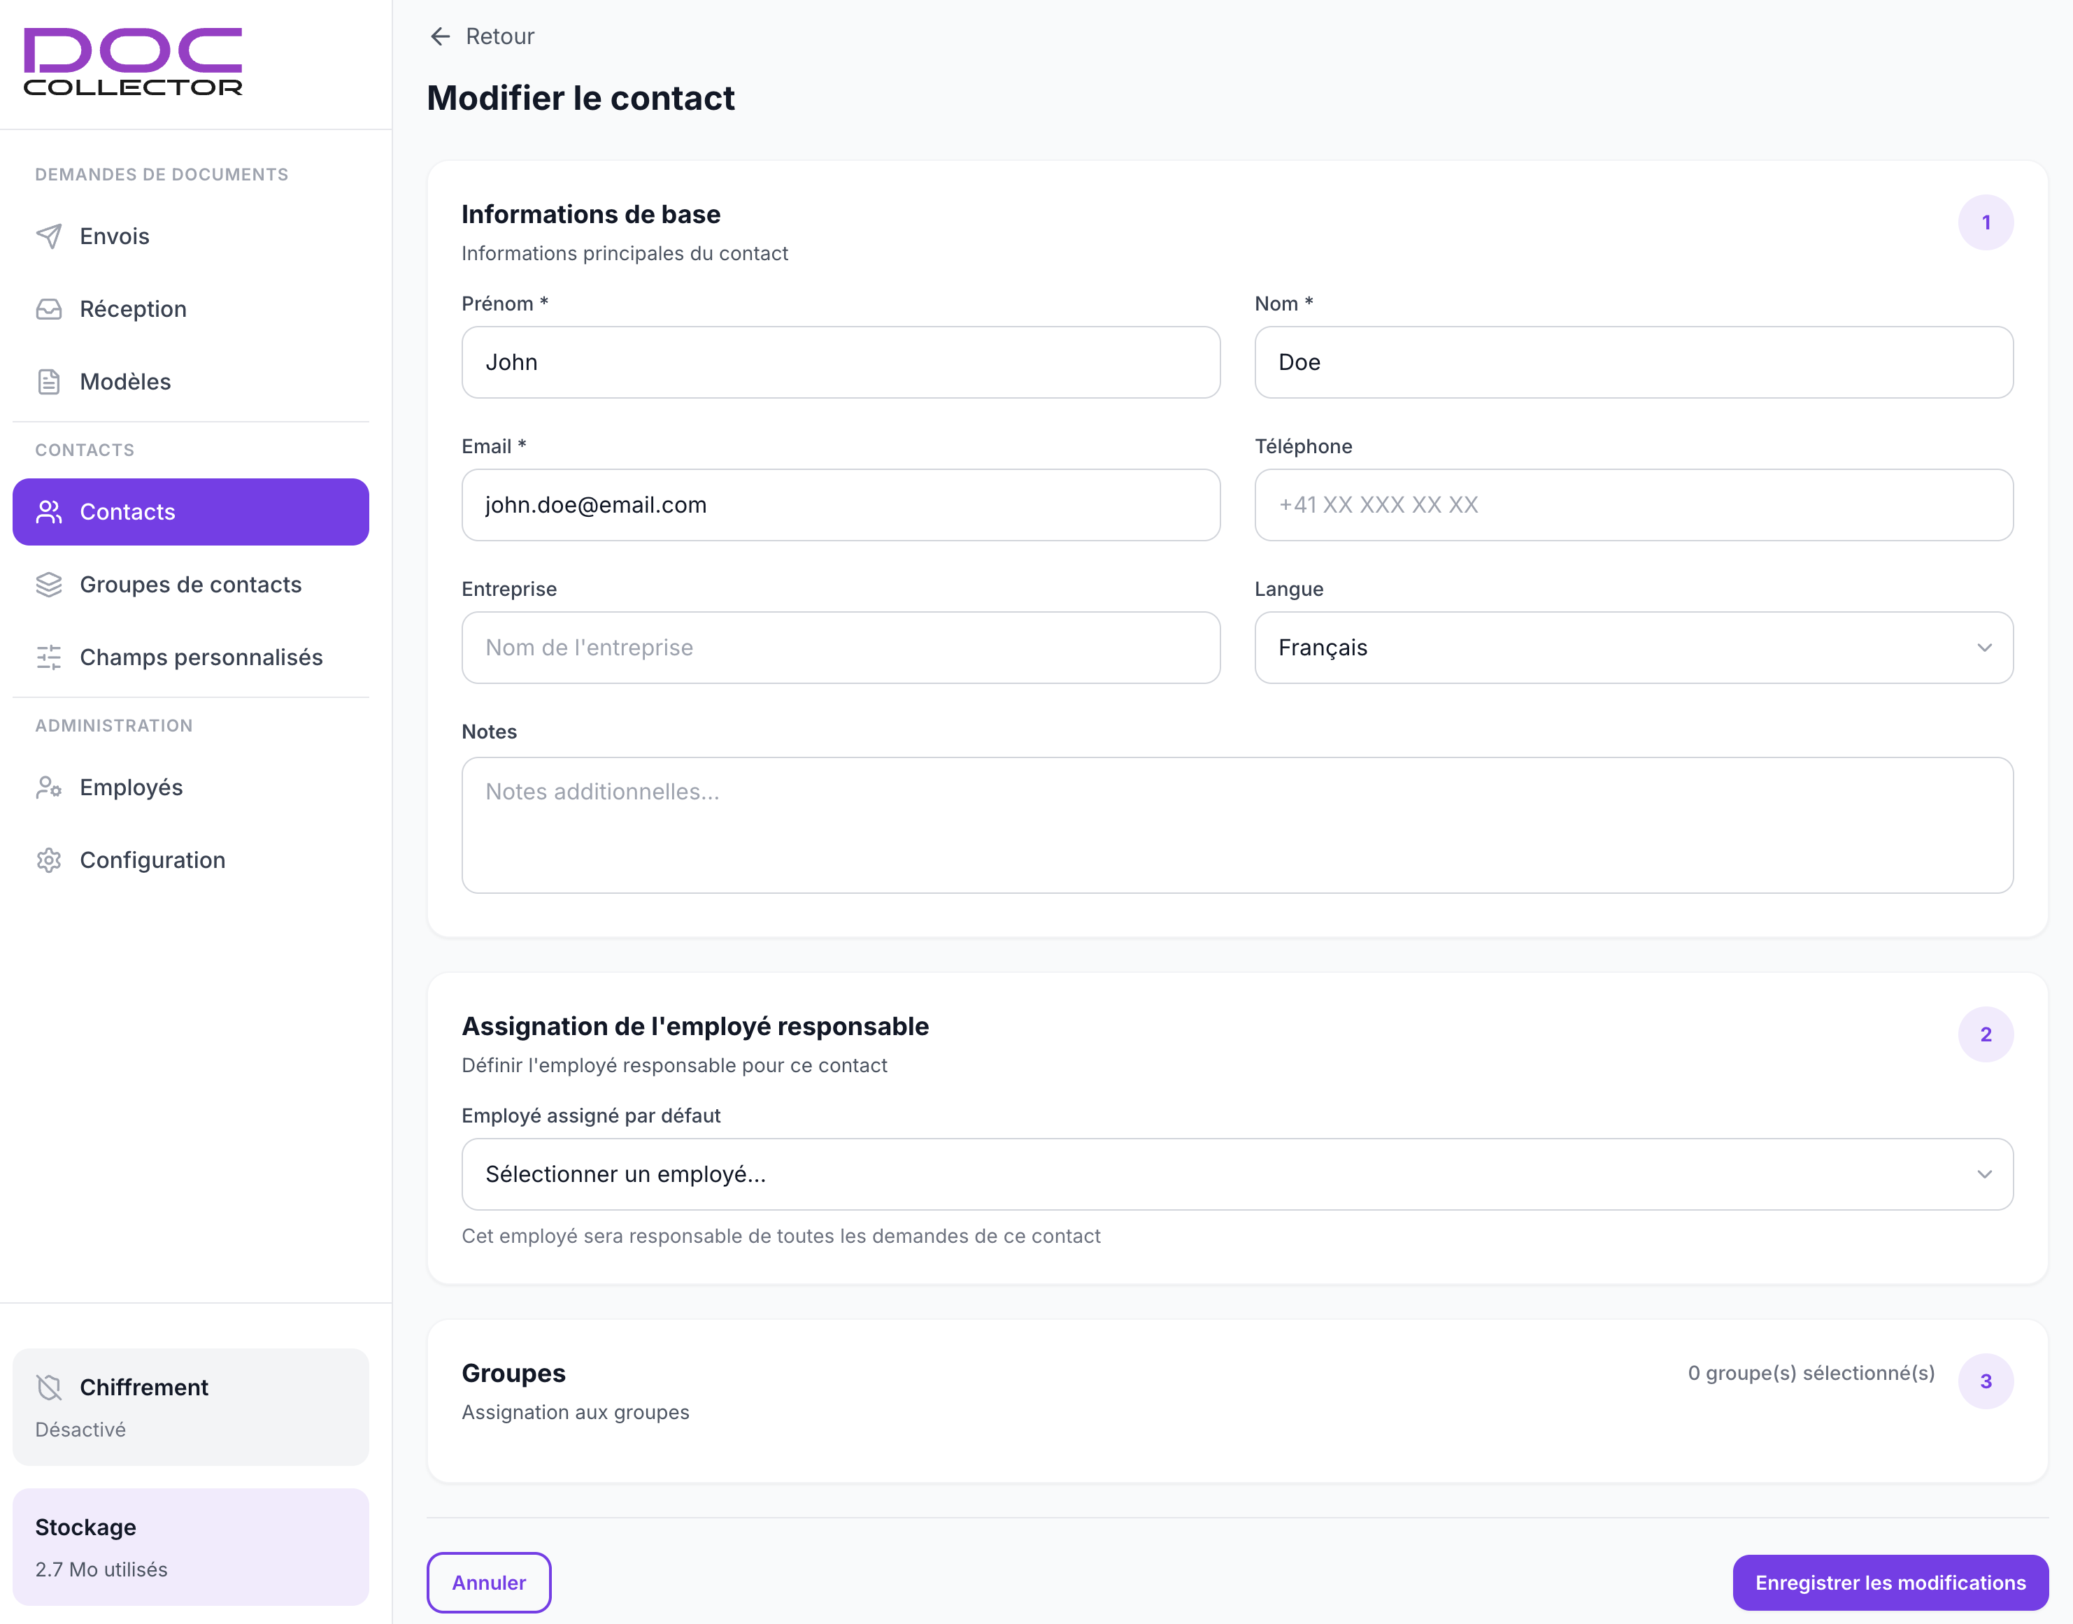Expand the employee selection dropdown
The height and width of the screenshot is (1624, 2073).
point(1237,1174)
